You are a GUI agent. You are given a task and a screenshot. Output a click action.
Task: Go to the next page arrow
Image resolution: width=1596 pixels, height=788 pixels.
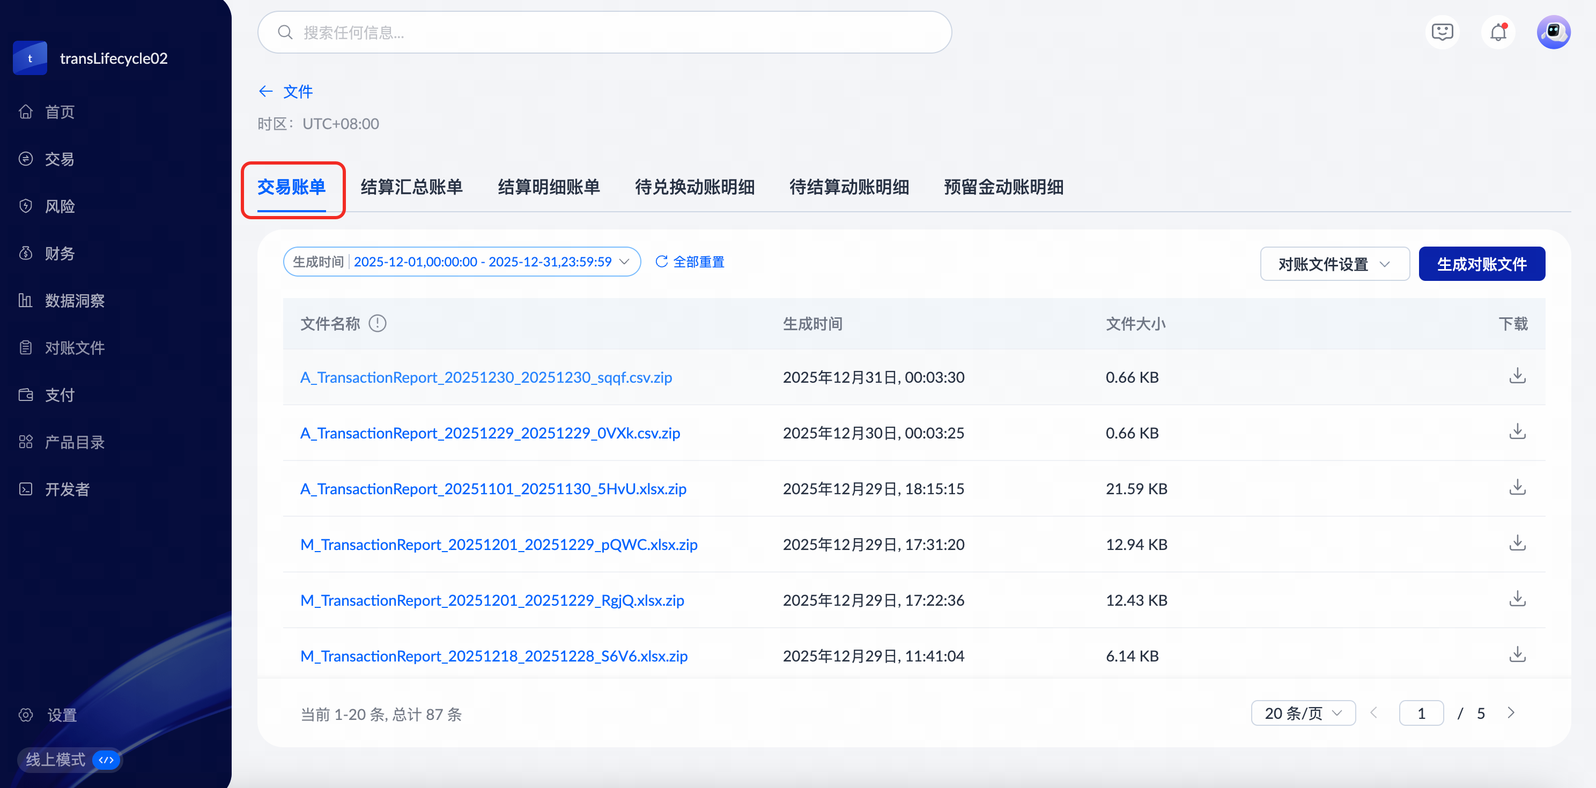point(1511,713)
